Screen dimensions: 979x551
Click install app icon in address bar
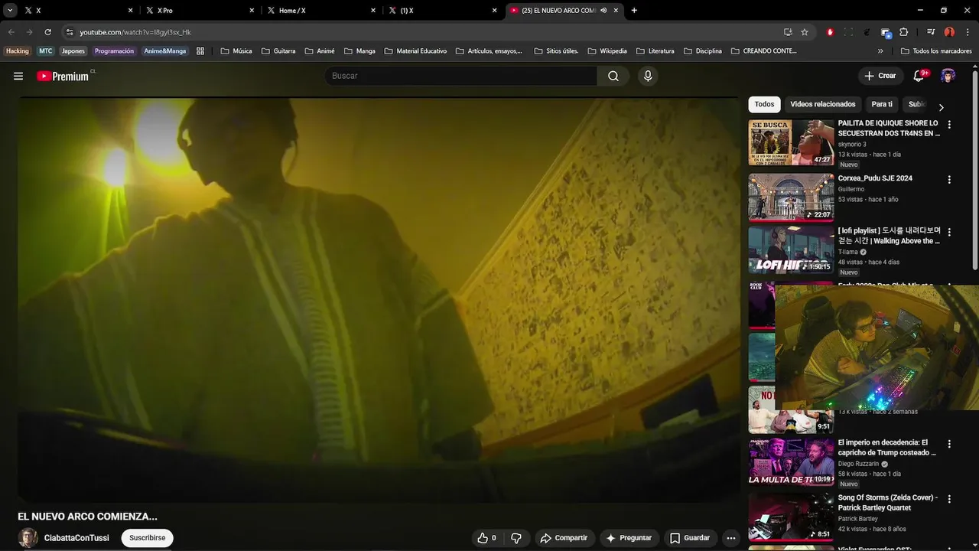tap(788, 32)
